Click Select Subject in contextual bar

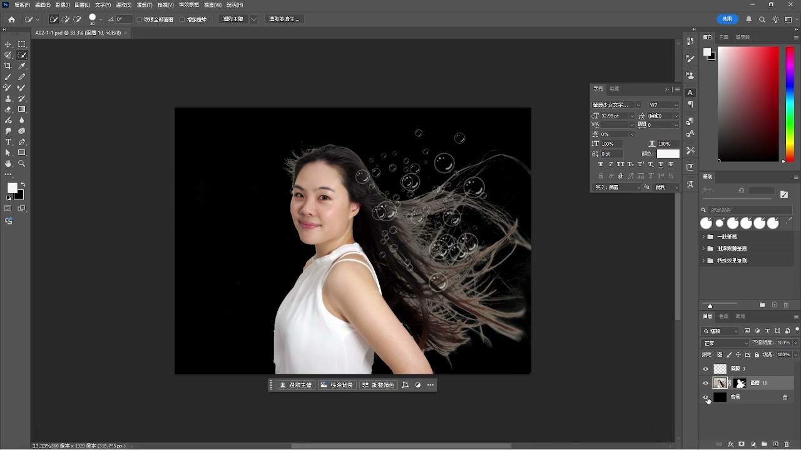pyautogui.click(x=295, y=386)
